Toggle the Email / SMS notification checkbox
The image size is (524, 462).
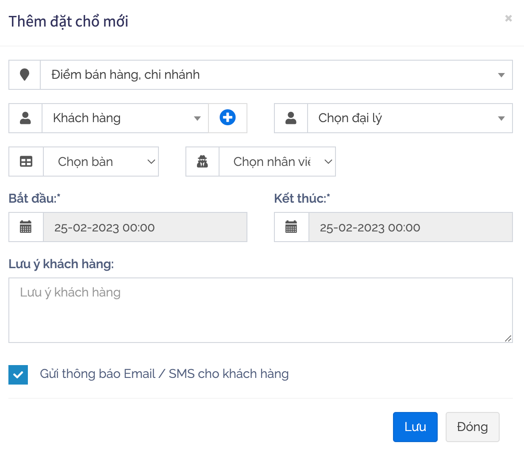coord(18,374)
